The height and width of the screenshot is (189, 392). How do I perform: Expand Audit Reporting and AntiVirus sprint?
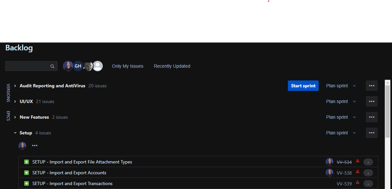click(x=15, y=85)
